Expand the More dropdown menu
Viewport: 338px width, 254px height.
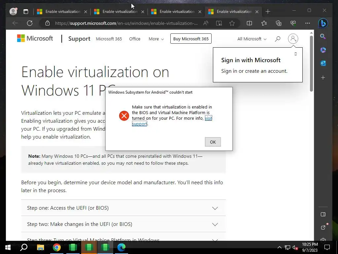pyautogui.click(x=156, y=39)
